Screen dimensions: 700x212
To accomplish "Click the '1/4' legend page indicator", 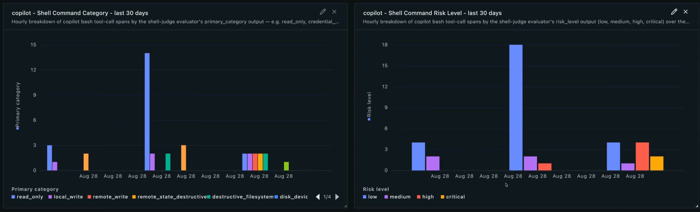I will click(x=327, y=197).
